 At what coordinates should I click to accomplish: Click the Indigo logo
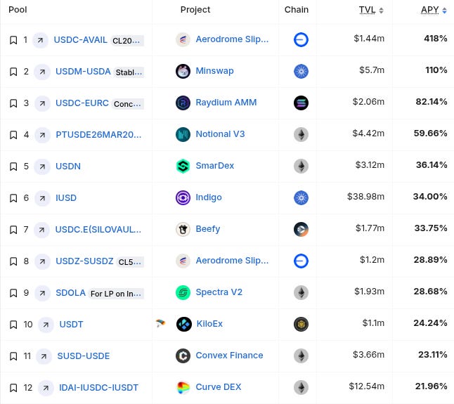[183, 197]
